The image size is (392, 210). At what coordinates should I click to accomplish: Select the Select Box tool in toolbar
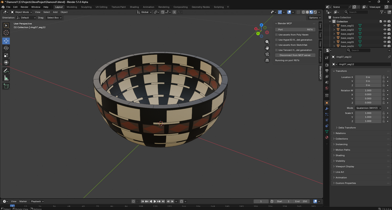pyautogui.click(x=6, y=26)
